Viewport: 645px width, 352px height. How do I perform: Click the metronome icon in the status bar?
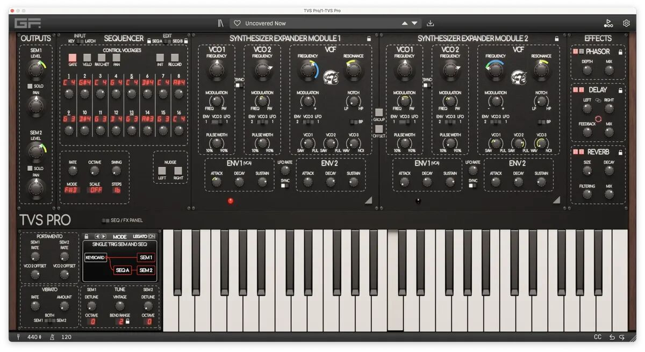pos(53,337)
